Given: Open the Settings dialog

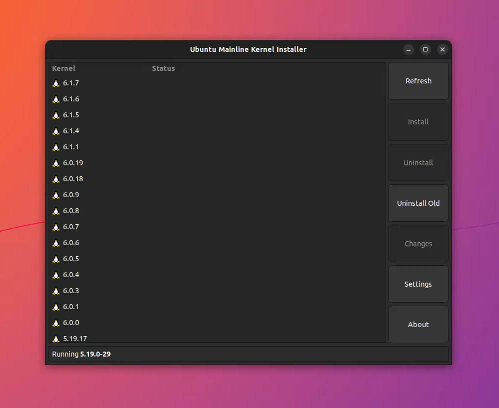Looking at the screenshot, I should point(418,284).
